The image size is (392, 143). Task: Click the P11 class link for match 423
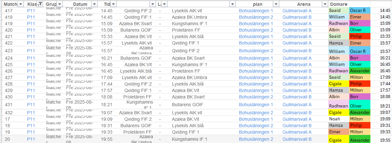point(31,51)
